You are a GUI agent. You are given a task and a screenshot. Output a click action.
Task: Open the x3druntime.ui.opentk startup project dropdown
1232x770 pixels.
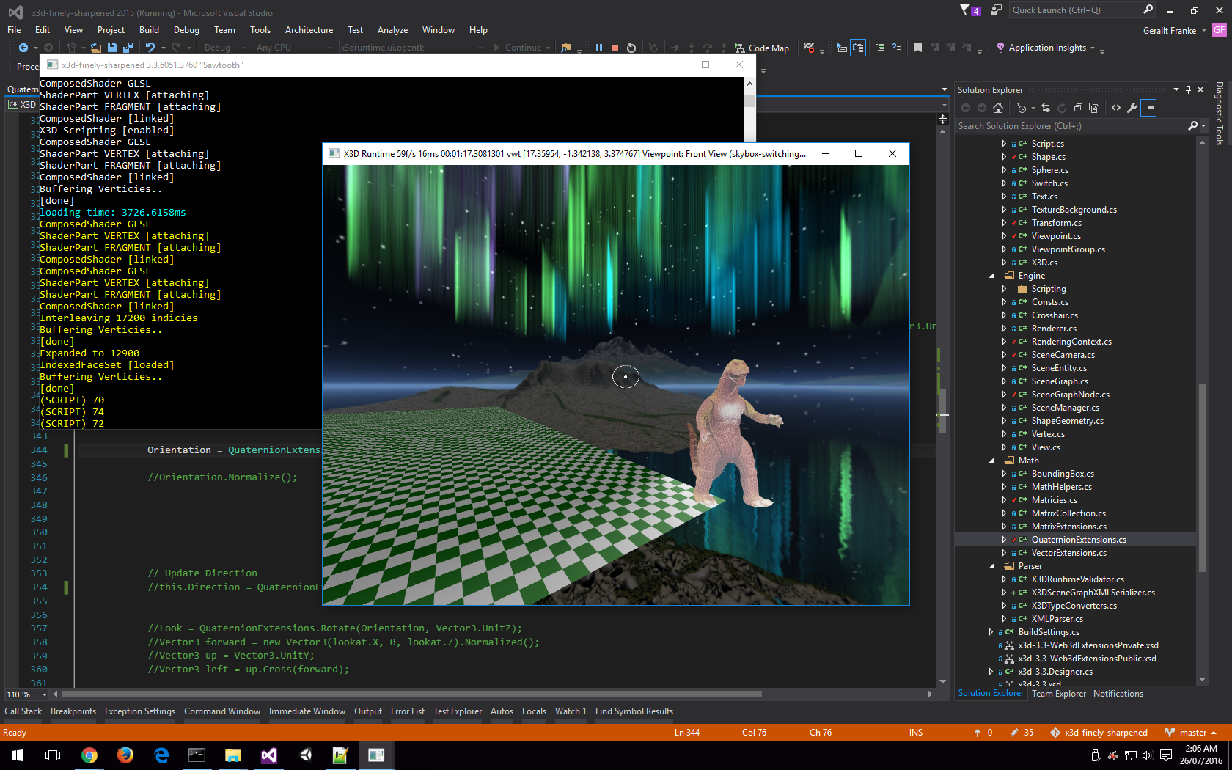click(411, 48)
